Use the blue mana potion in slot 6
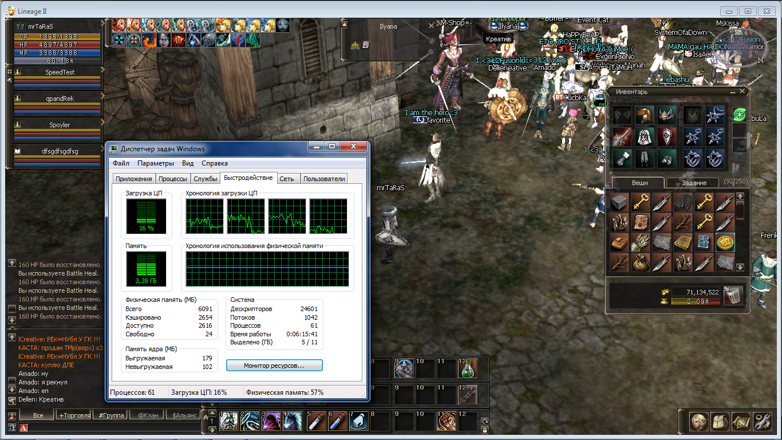Viewport: 782px width, 440px height. coord(338,421)
